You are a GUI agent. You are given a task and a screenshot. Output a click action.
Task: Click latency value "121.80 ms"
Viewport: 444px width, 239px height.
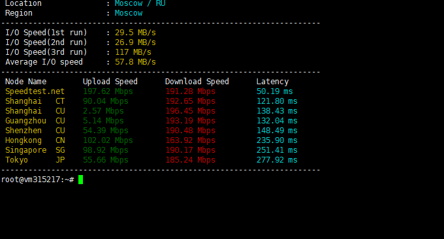pos(277,101)
